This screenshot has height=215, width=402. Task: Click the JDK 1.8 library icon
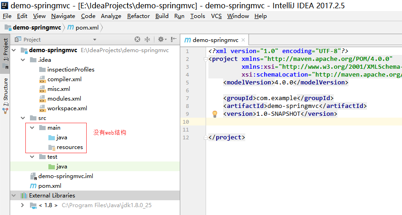point(33,205)
